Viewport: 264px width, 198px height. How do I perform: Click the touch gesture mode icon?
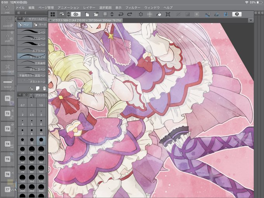point(62,14)
